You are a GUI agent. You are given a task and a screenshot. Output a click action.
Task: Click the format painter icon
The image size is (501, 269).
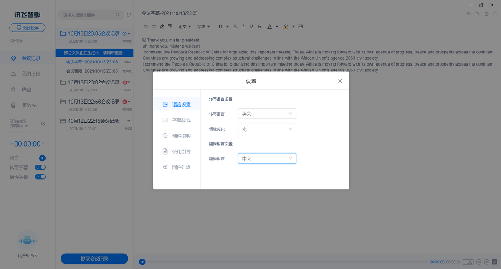(170, 27)
